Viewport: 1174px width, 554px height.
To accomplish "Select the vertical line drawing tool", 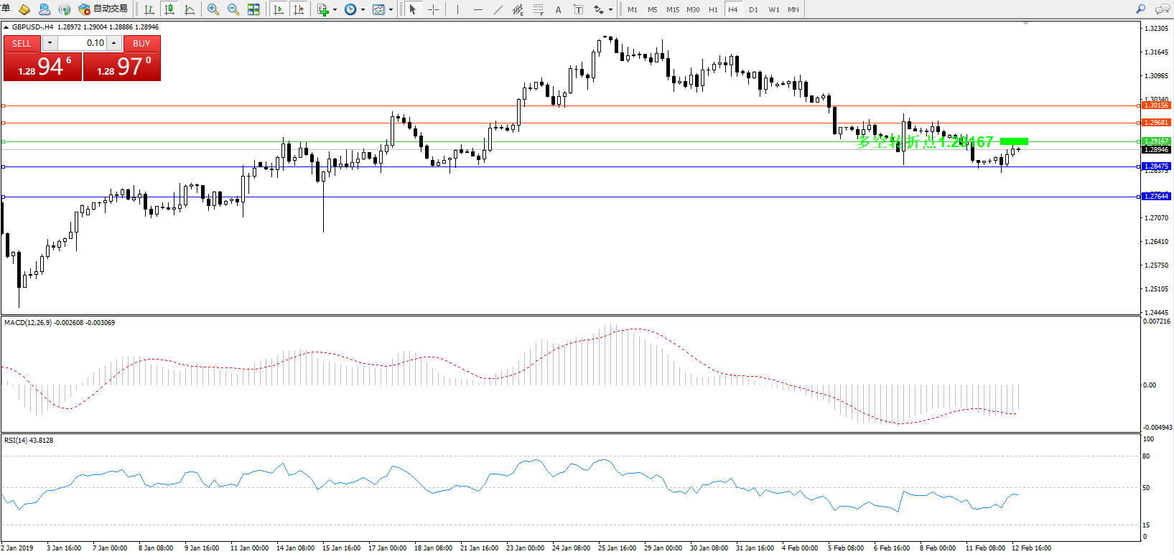I will (457, 9).
